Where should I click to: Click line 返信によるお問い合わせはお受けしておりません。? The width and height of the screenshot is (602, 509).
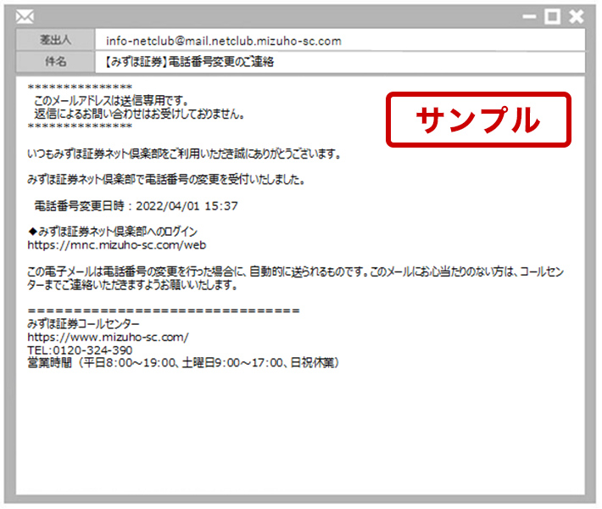pyautogui.click(x=139, y=114)
